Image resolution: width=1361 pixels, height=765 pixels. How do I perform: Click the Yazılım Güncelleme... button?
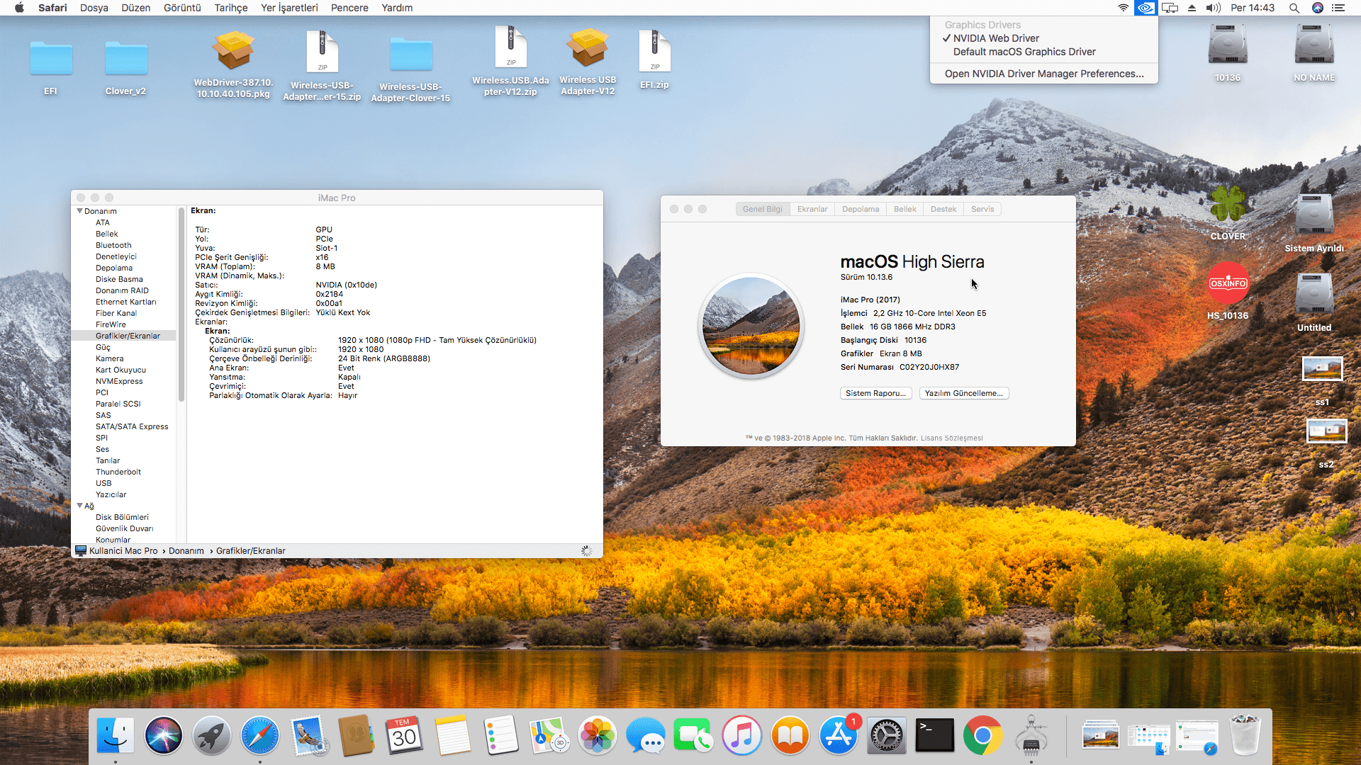click(x=963, y=393)
